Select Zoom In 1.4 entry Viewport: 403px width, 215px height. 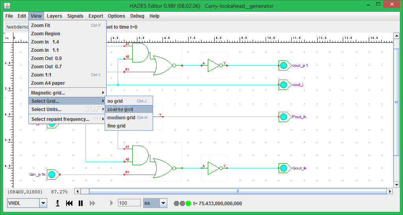(67, 42)
